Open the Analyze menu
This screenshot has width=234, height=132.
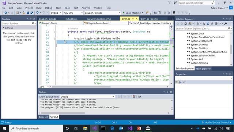coord(86,8)
